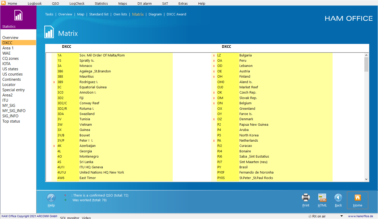Open the LogCheck menu
Screen dimensions: 378x219
click(77, 3)
